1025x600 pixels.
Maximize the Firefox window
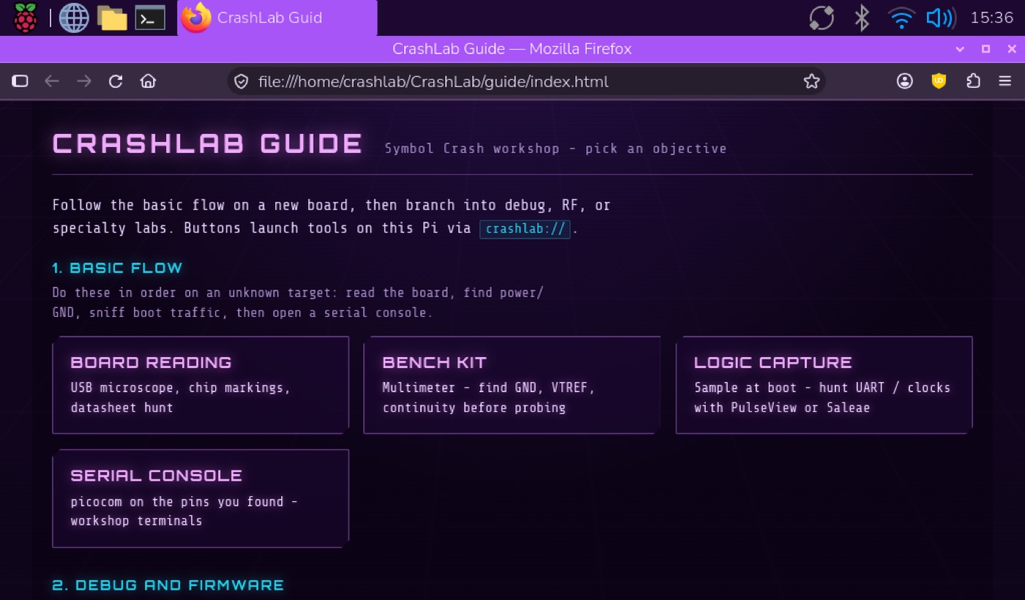click(985, 49)
